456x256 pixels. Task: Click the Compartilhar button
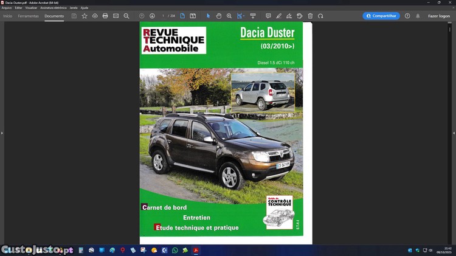click(381, 16)
